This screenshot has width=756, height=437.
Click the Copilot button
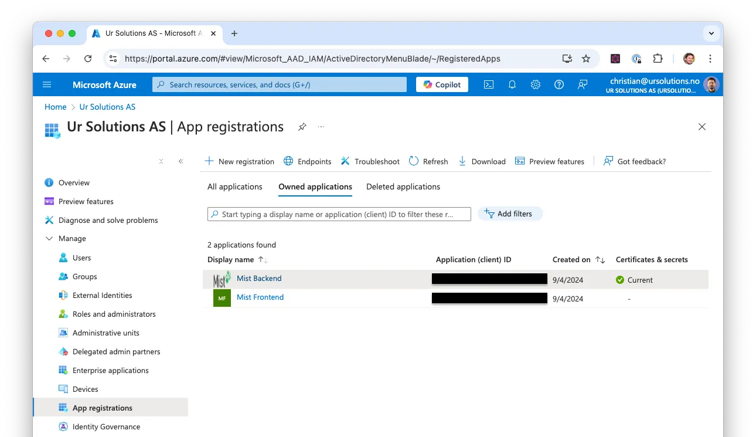[x=442, y=84]
